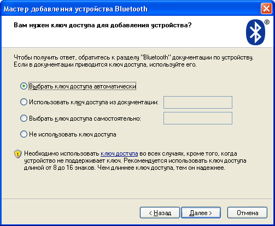Click the Bluetooth logo in the header
Image resolution: width=275 pixels, height=226 pixels.
point(256,32)
